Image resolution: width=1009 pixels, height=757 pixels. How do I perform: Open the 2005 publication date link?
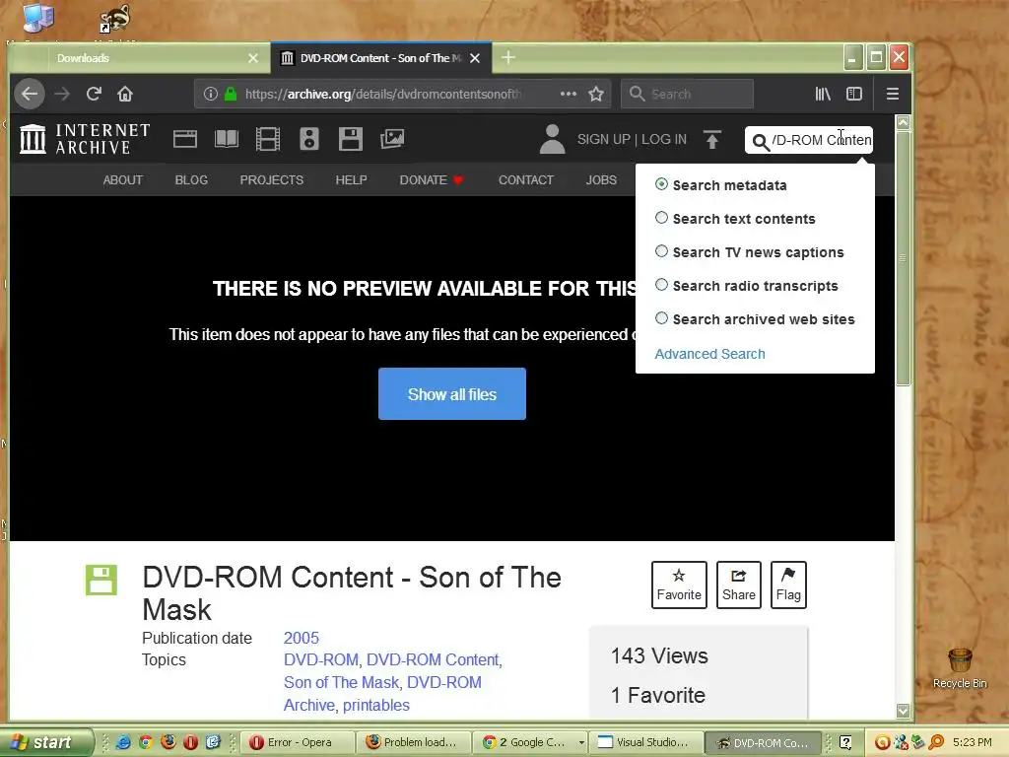(x=302, y=638)
